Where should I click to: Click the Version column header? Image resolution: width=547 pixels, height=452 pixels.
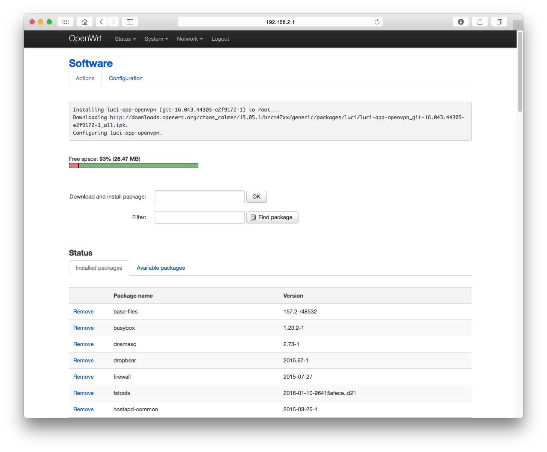(x=293, y=296)
